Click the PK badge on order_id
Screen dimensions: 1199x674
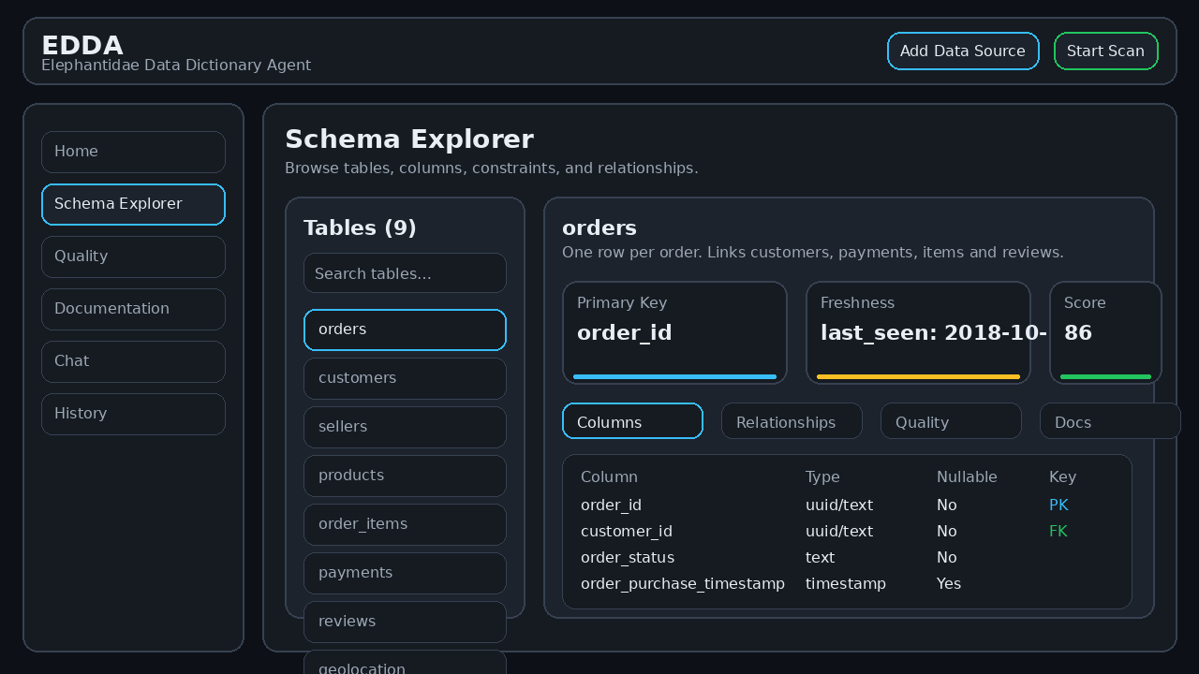1058,505
